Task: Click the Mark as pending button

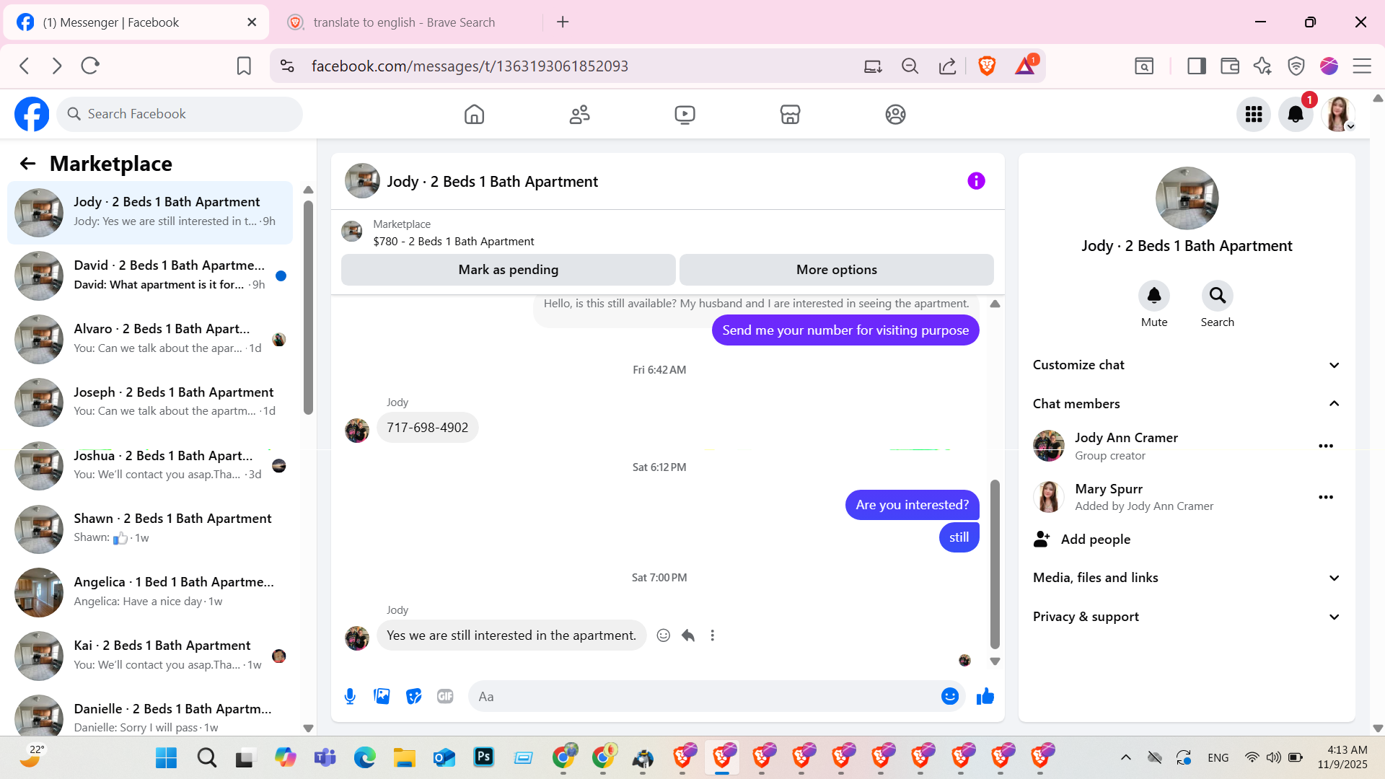Action: pyautogui.click(x=508, y=270)
